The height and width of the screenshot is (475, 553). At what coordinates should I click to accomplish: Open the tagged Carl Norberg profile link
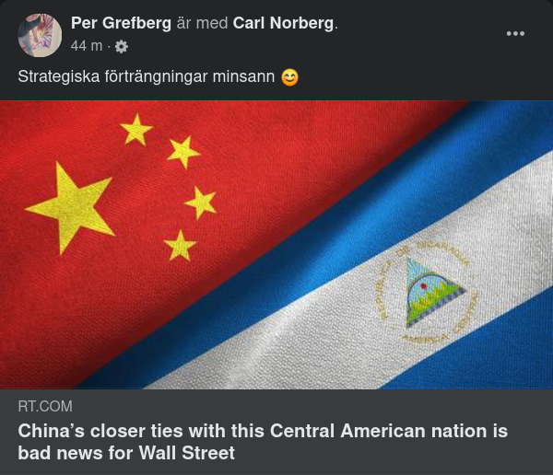click(283, 23)
